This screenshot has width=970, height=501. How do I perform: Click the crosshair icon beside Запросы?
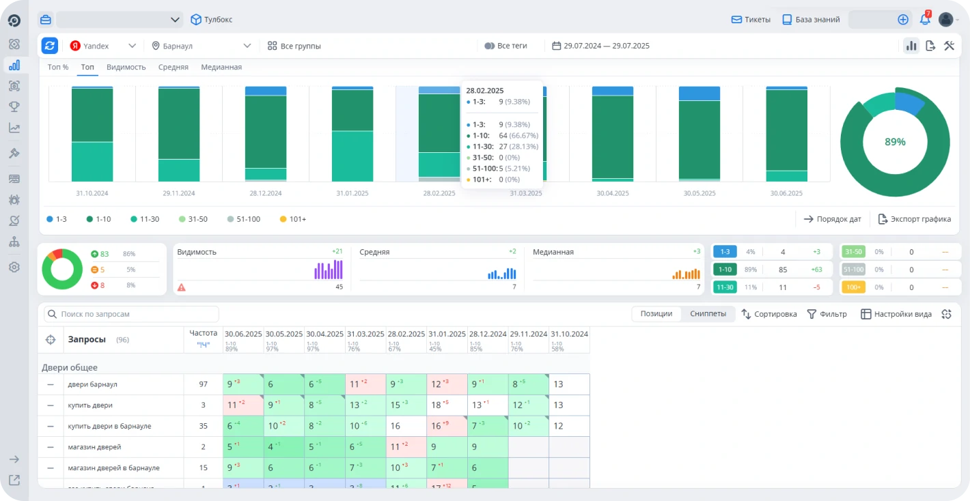point(50,340)
